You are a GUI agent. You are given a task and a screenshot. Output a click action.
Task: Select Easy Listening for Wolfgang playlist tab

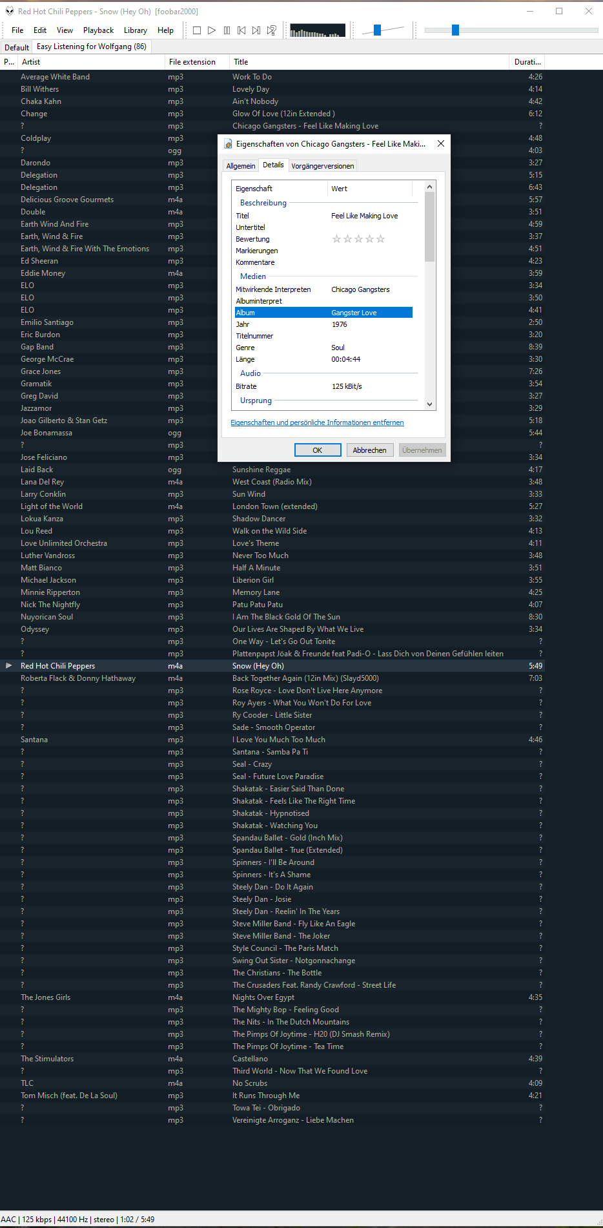pos(92,47)
